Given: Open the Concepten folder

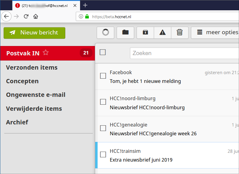Looking at the screenshot, I should click(x=22, y=81).
